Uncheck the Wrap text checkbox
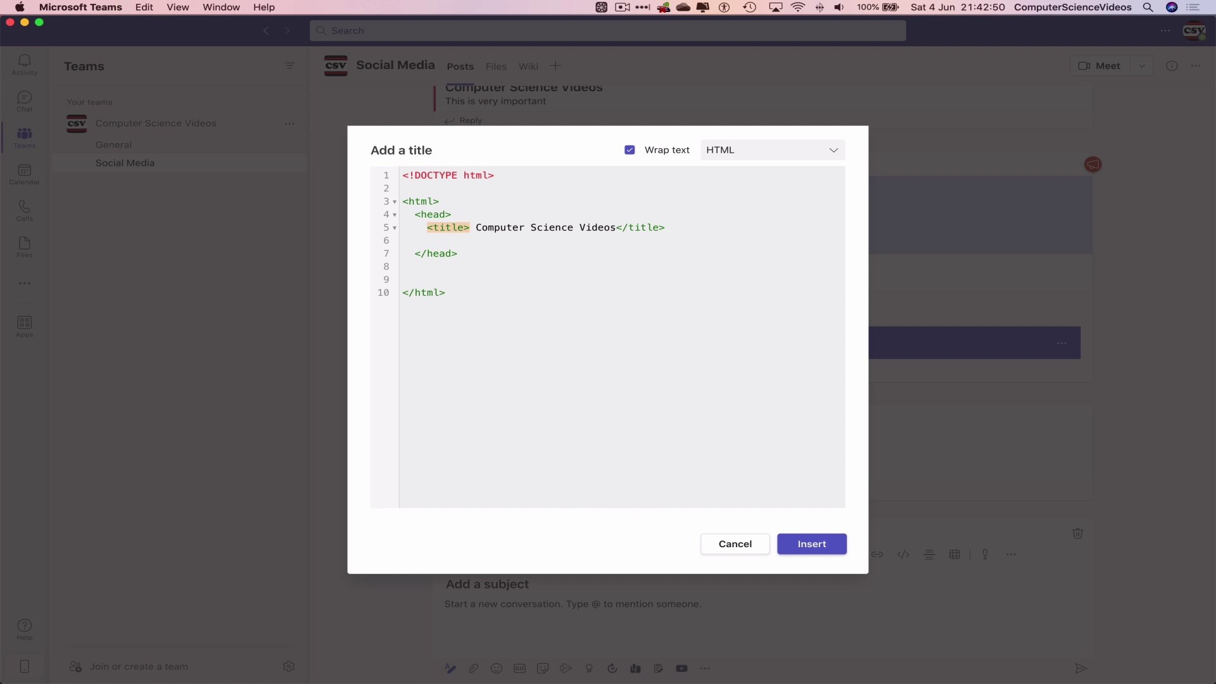The height and width of the screenshot is (684, 1216). pos(630,150)
